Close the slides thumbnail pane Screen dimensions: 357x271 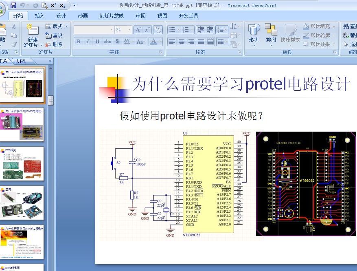tap(50, 61)
